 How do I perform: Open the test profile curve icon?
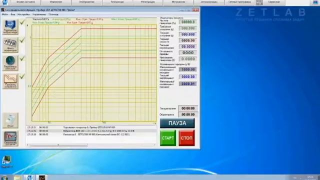pyautogui.click(x=10, y=81)
